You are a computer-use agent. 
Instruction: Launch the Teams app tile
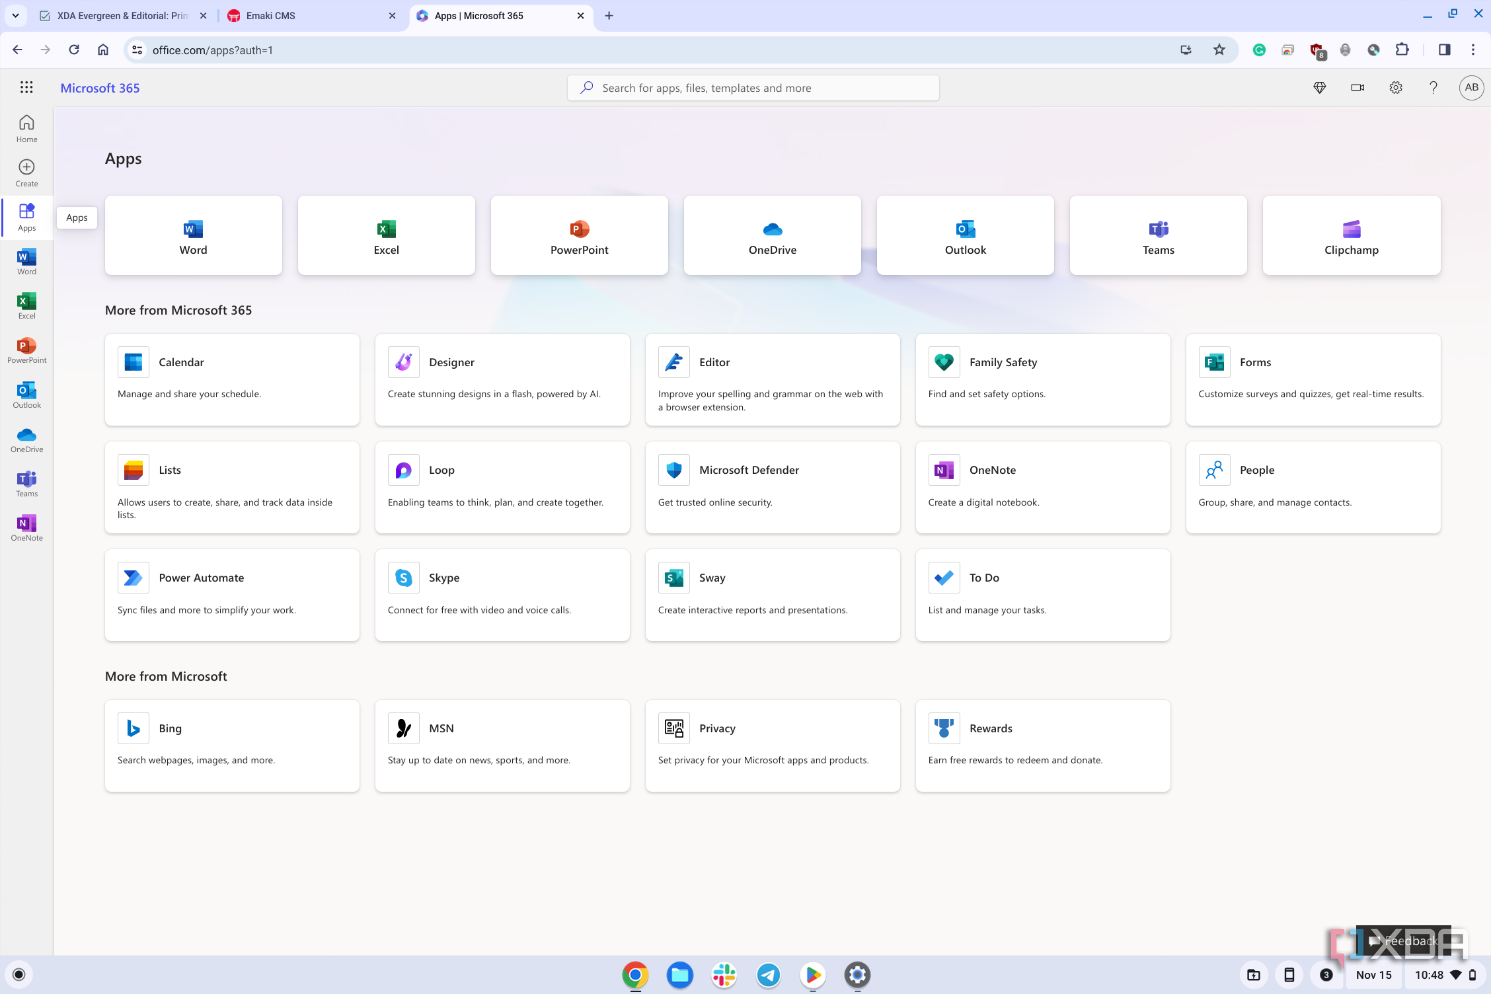(1158, 235)
